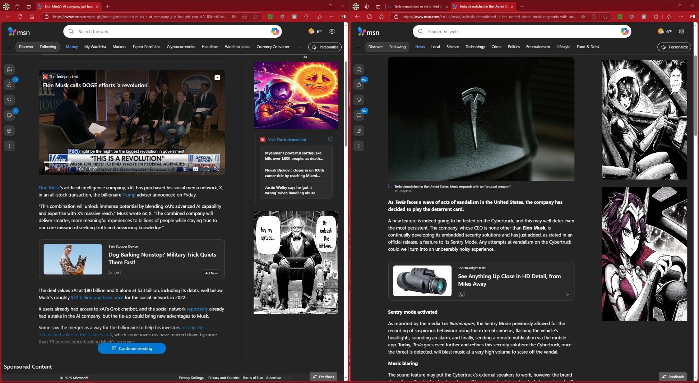Viewport: 699px width, 383px height.
Task: Open the hamburger menu in left MSN
Action: [8, 47]
